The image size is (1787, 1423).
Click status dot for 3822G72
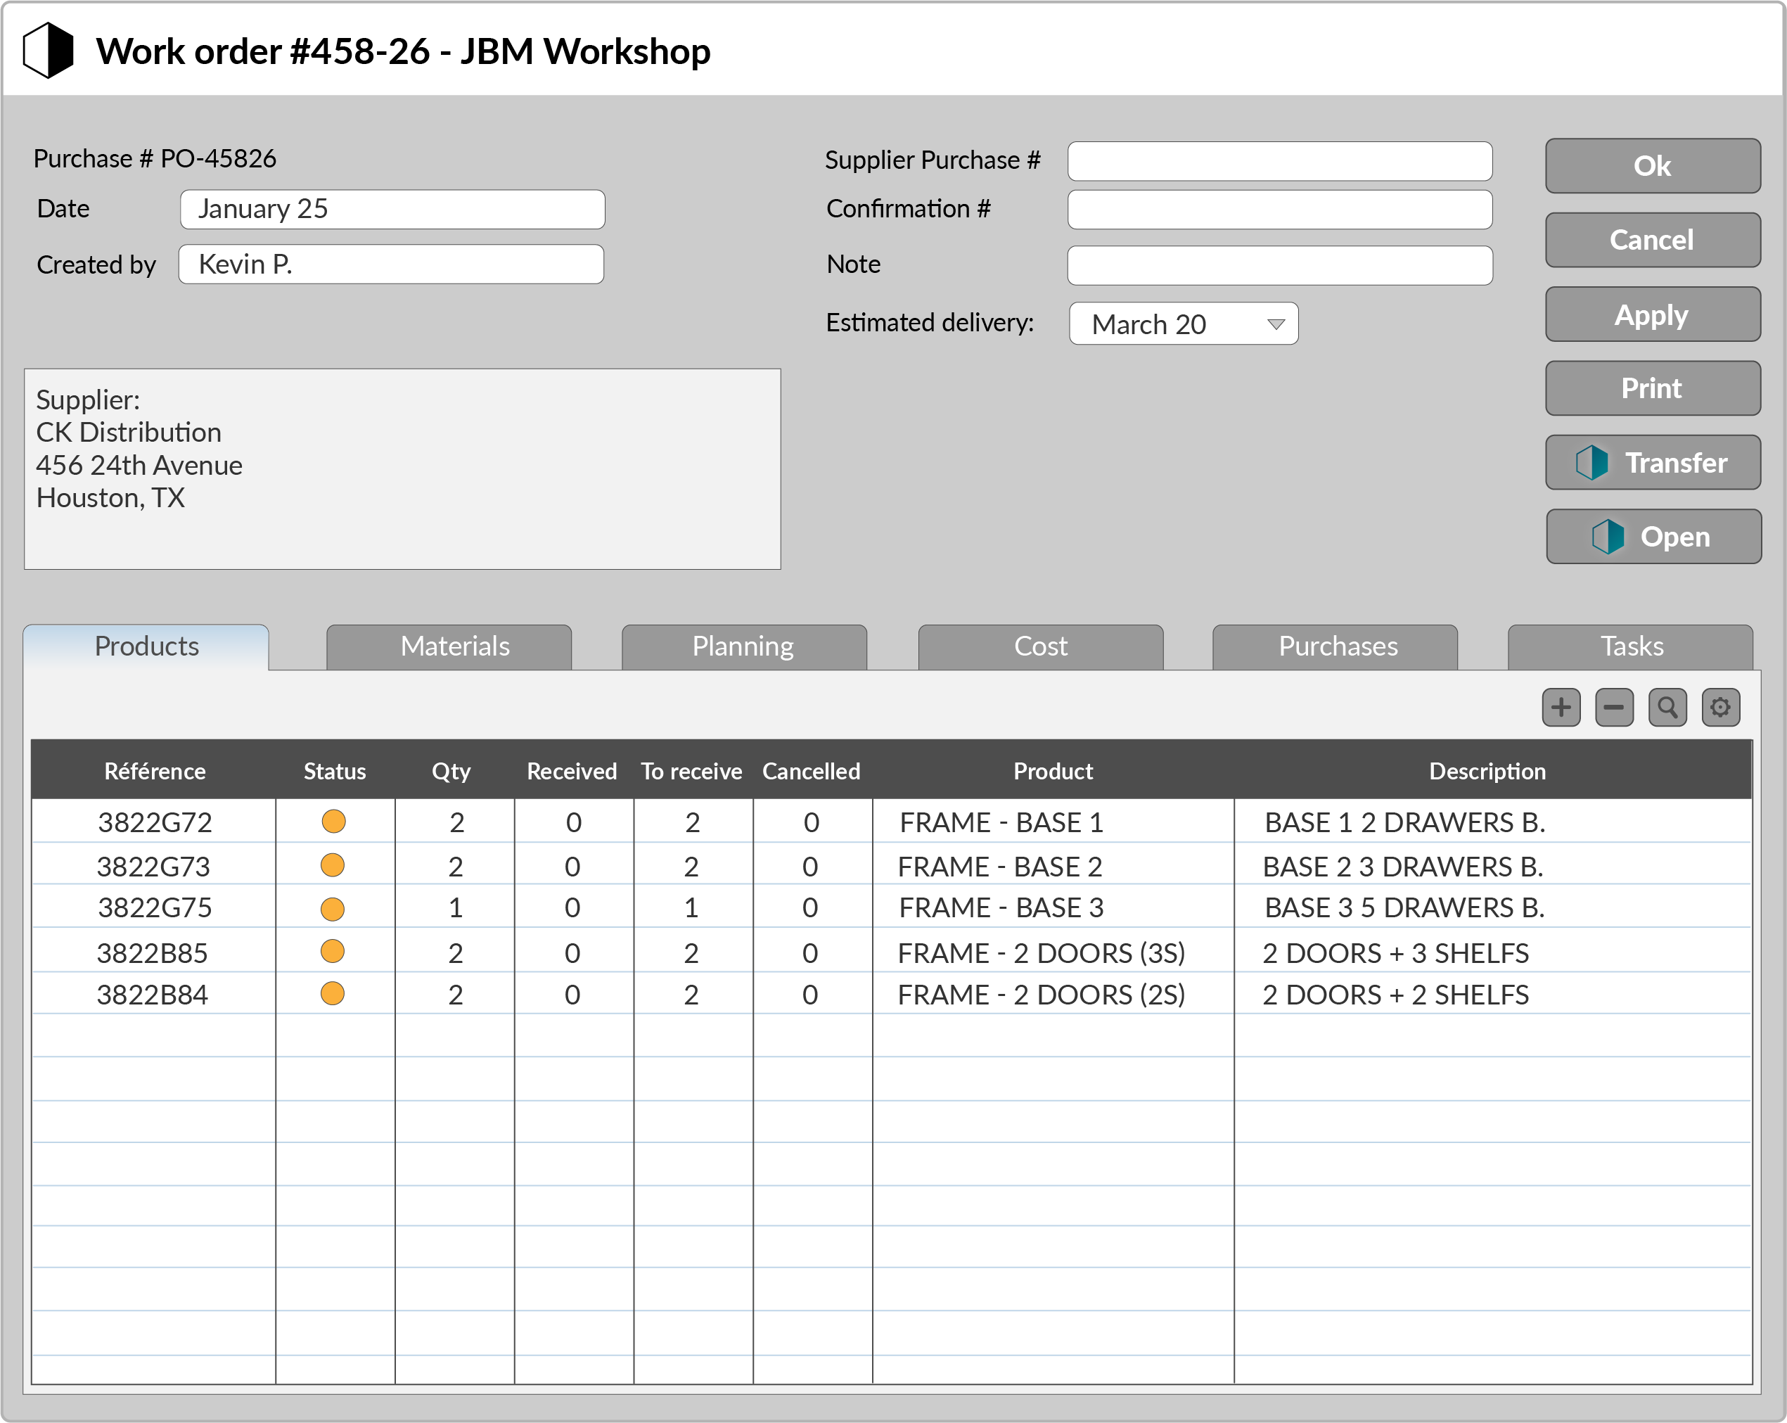click(333, 821)
